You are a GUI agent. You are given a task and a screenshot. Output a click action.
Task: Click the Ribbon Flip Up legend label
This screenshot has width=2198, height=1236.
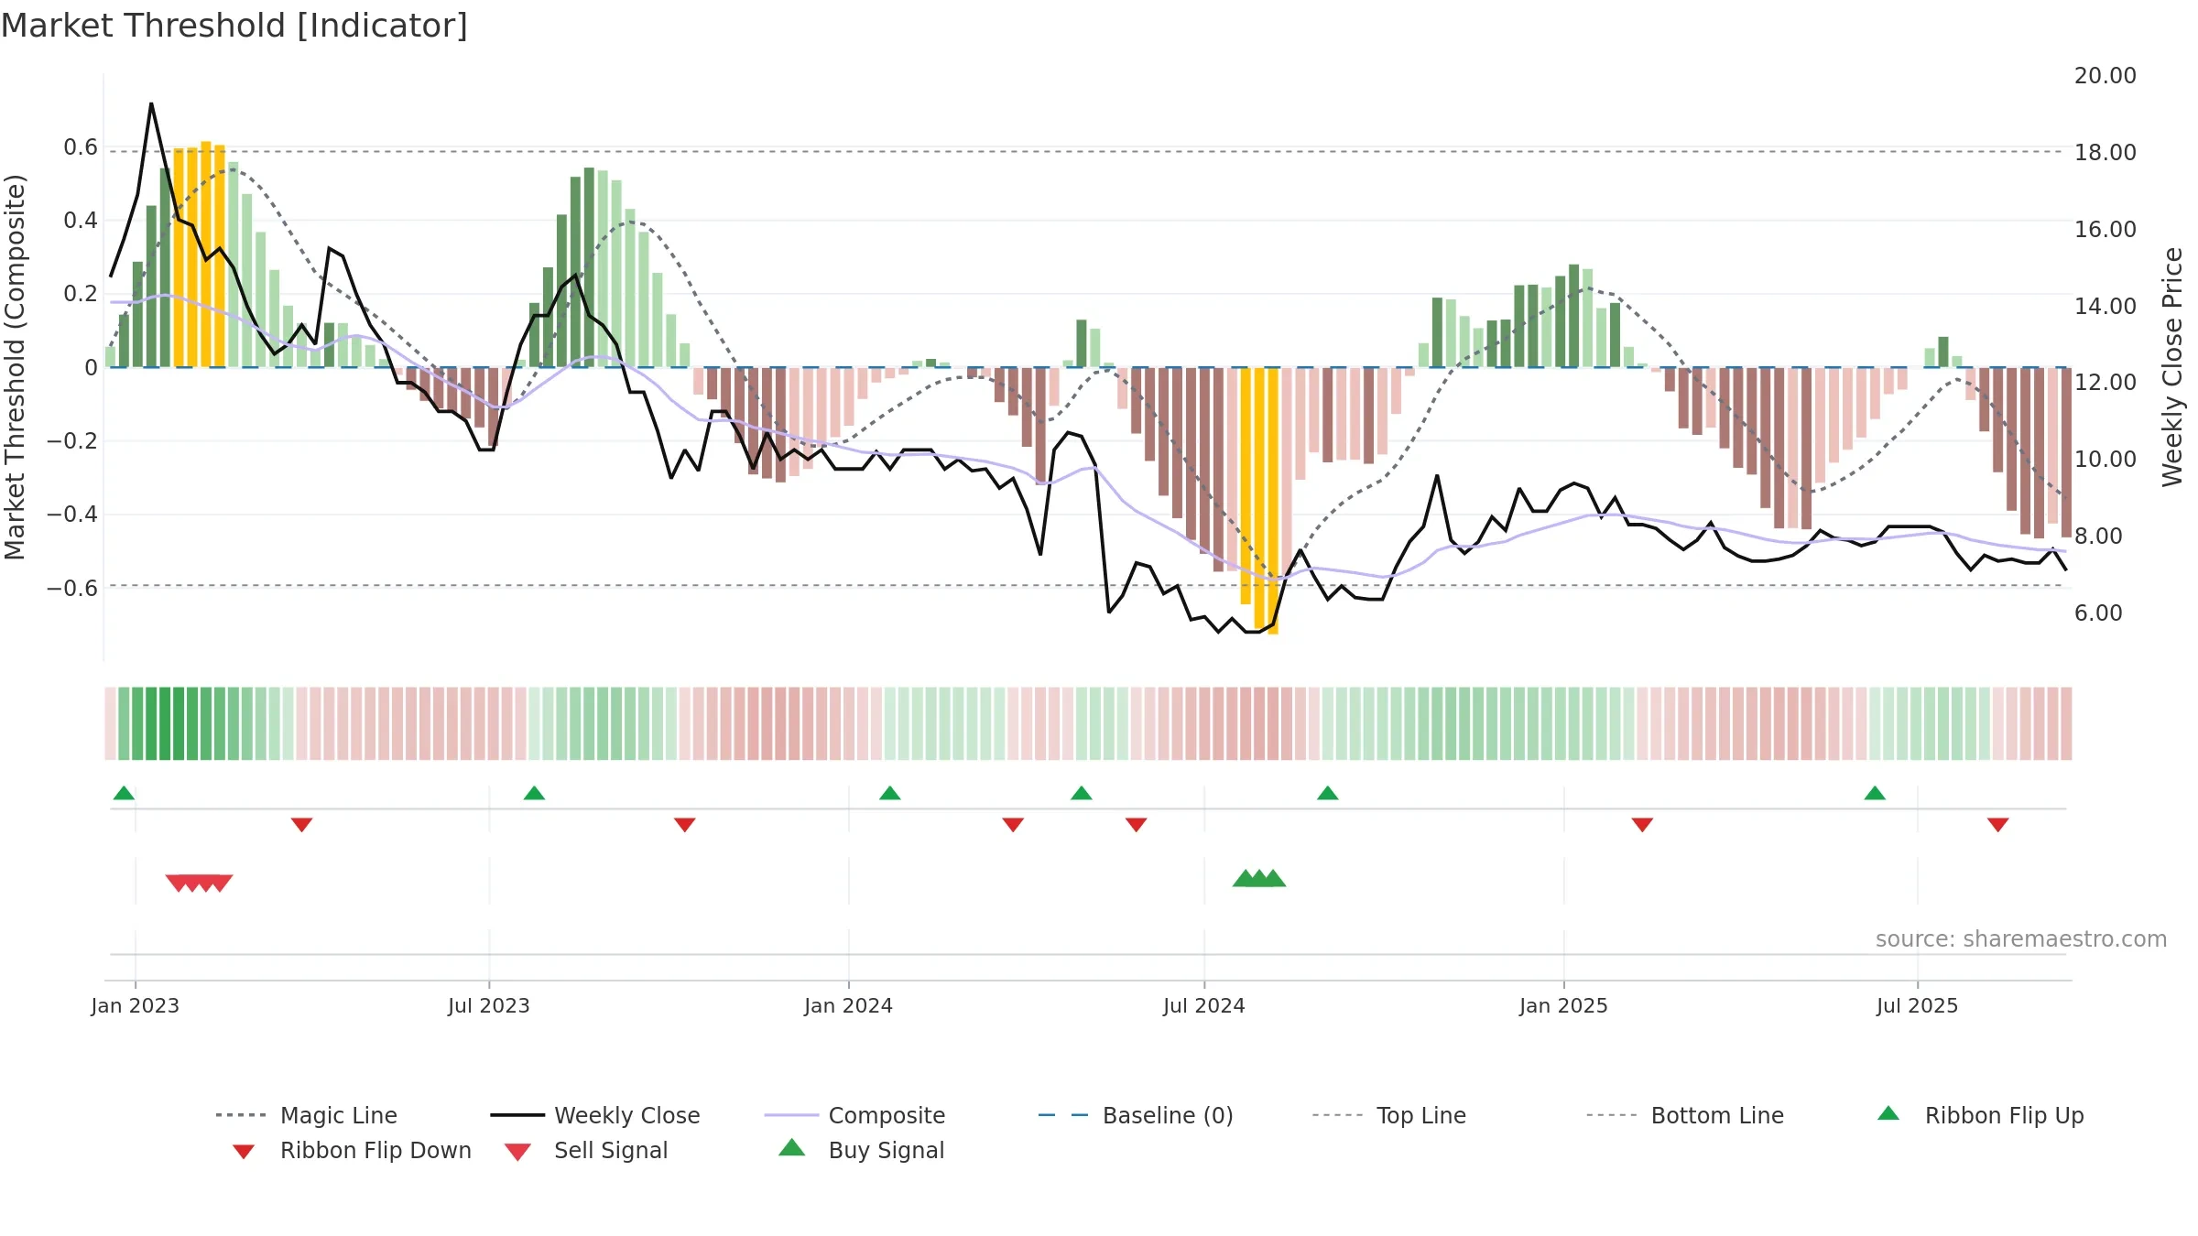[2004, 1115]
